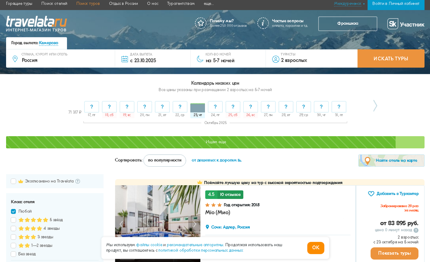Click the moon icon in Кол-во ночей

(200, 59)
